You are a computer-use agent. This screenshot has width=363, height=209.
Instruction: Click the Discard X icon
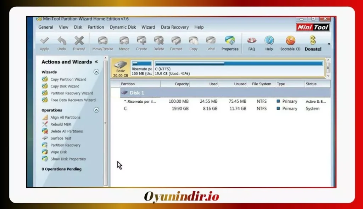[79, 41]
